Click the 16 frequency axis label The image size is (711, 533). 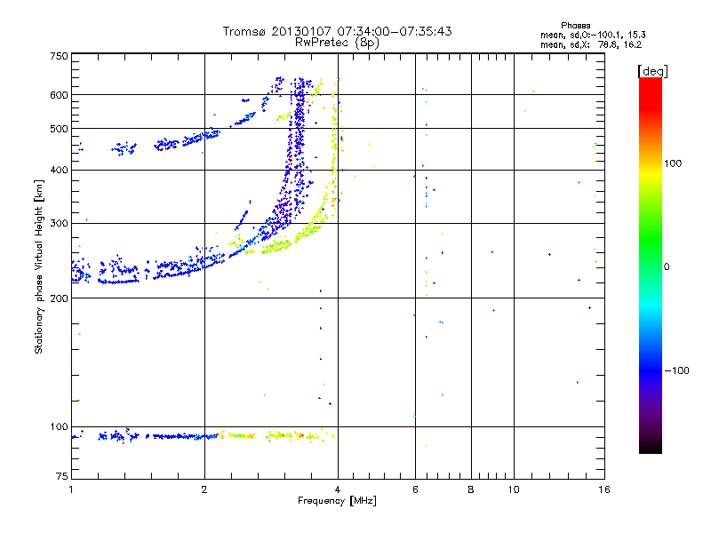tap(604, 489)
